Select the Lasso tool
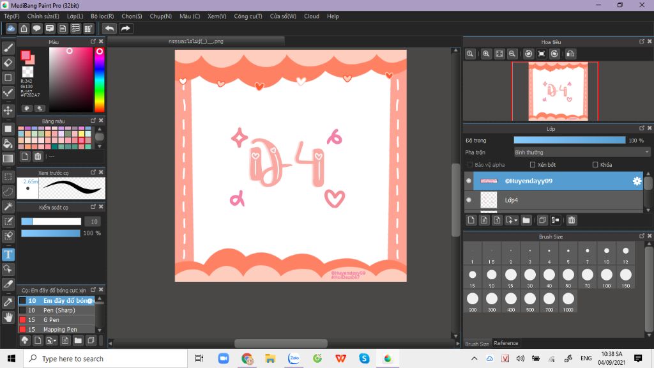 [8, 192]
